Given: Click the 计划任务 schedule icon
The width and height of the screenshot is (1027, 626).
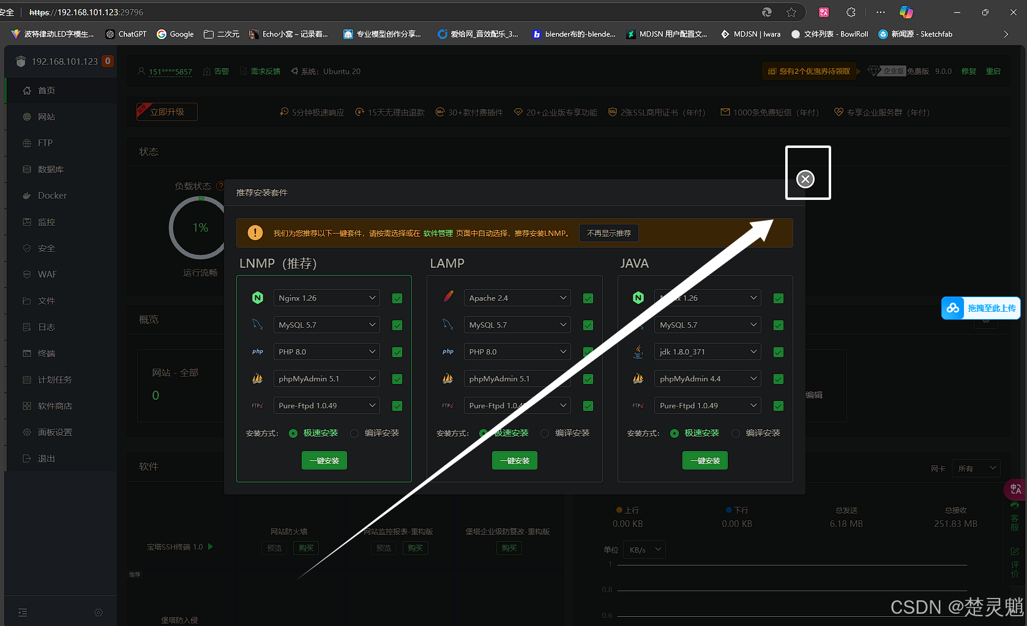Looking at the screenshot, I should pyautogui.click(x=27, y=380).
